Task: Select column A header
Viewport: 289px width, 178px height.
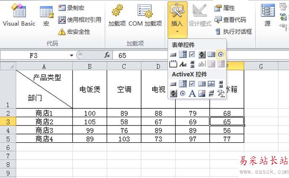Action: point(44,66)
